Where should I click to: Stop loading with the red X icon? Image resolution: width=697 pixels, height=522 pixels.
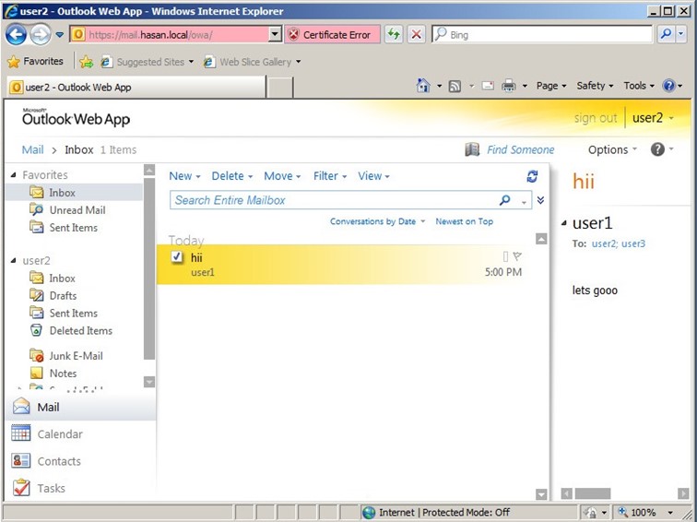(x=416, y=35)
